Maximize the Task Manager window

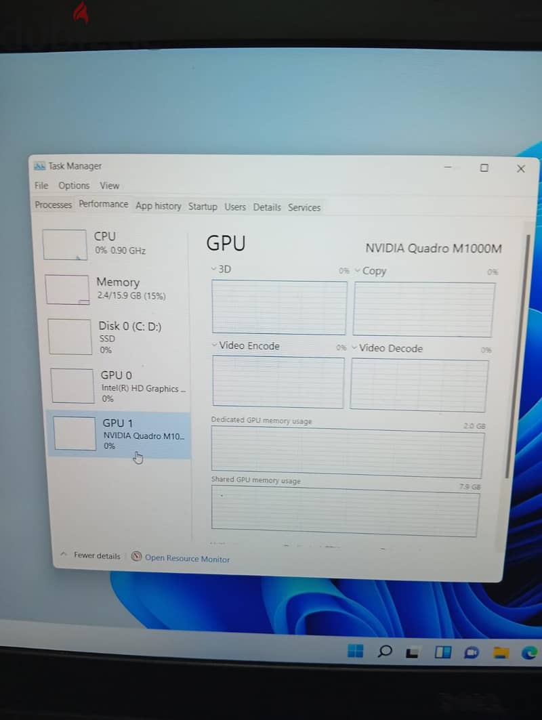click(x=484, y=168)
